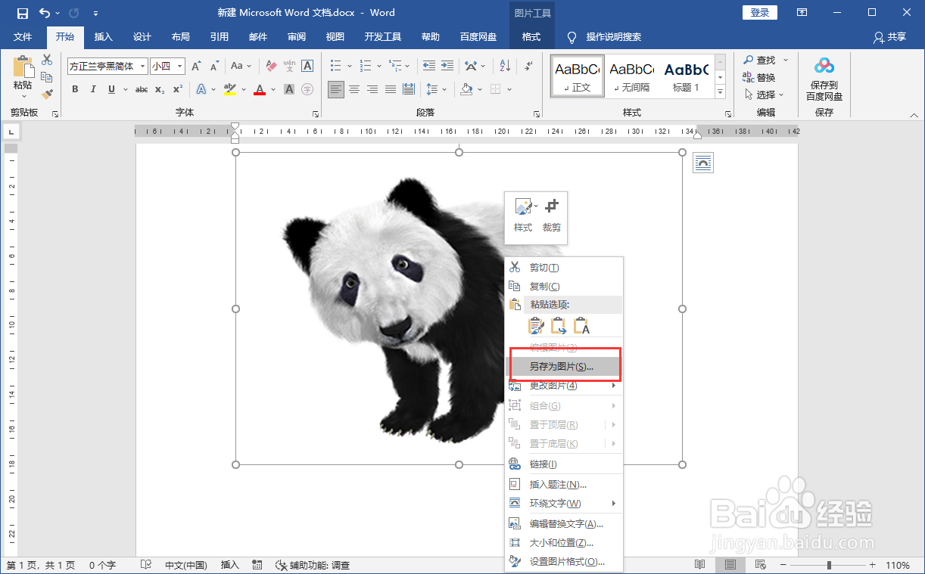925x574 pixels.
Task: Choose Keep Text Only paste icon
Action: pyautogui.click(x=581, y=326)
